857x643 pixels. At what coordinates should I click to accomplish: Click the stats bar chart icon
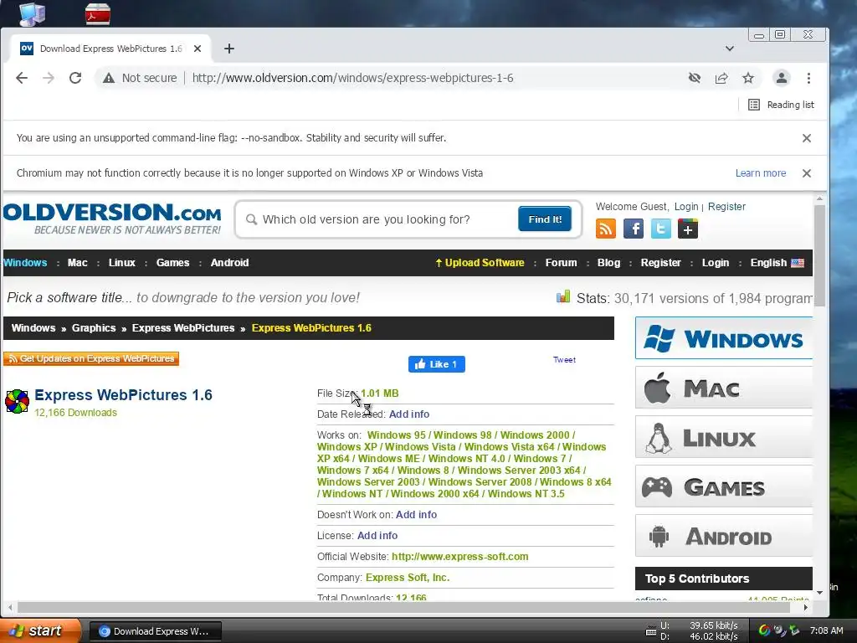click(x=563, y=297)
